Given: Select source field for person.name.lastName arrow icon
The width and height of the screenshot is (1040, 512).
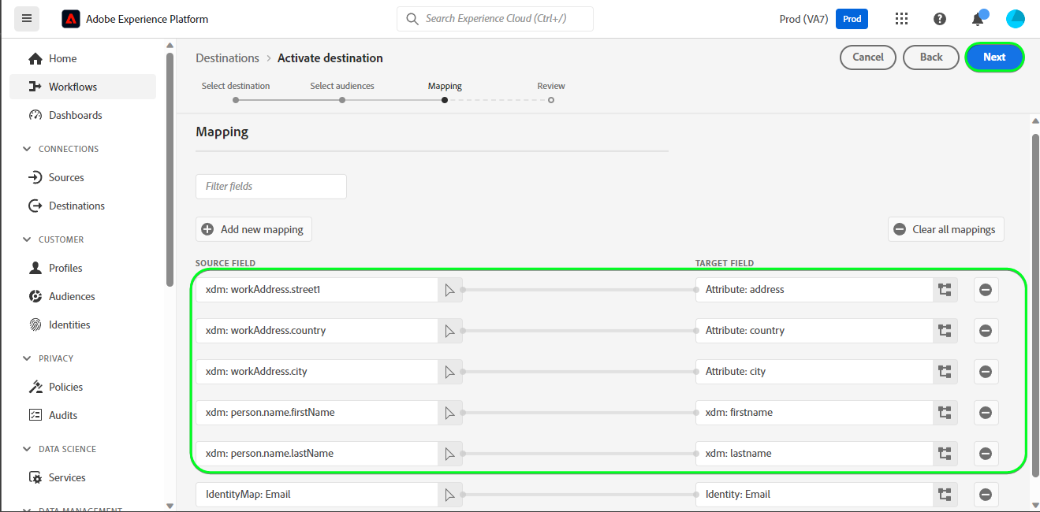Looking at the screenshot, I should point(450,454).
